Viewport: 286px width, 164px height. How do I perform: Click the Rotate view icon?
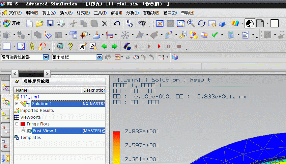click(x=202, y=23)
